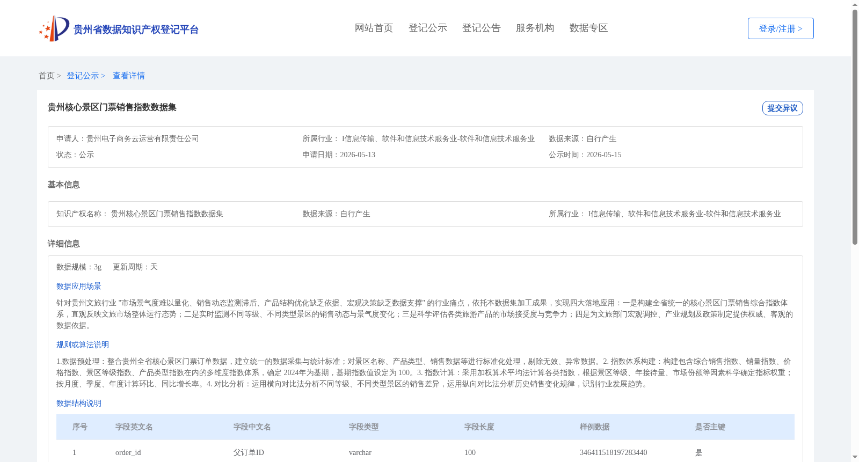Click the platform logo icon
Viewport: 859px width, 462px height.
(x=54, y=28)
